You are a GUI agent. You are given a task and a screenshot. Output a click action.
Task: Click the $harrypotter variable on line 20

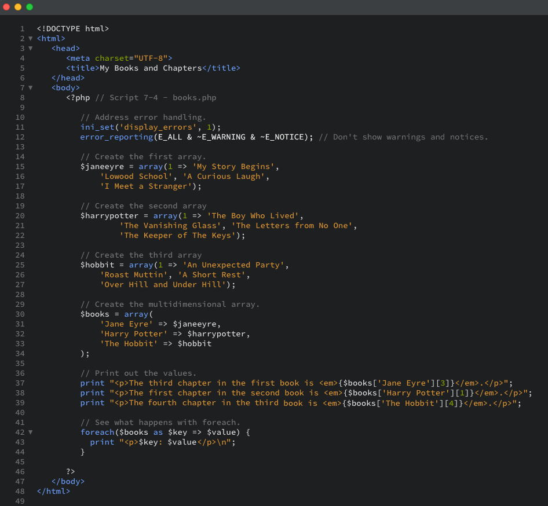tap(109, 216)
